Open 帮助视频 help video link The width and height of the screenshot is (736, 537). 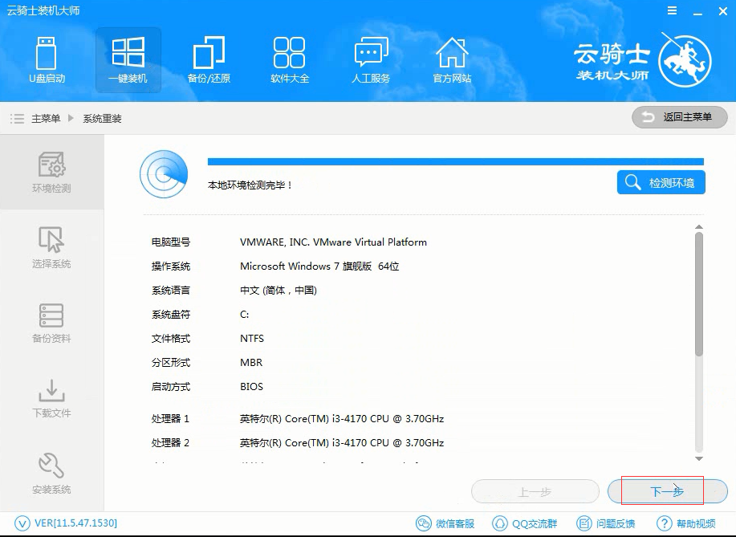pyautogui.click(x=686, y=523)
